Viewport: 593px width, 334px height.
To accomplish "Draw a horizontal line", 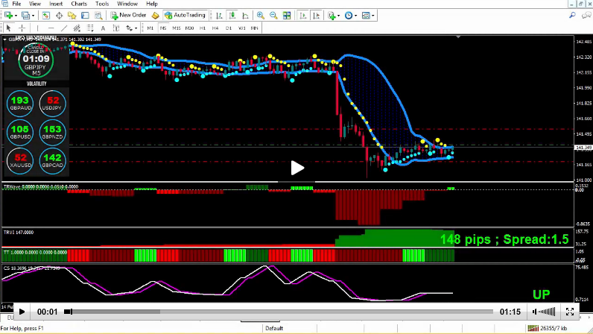I will click(51, 28).
